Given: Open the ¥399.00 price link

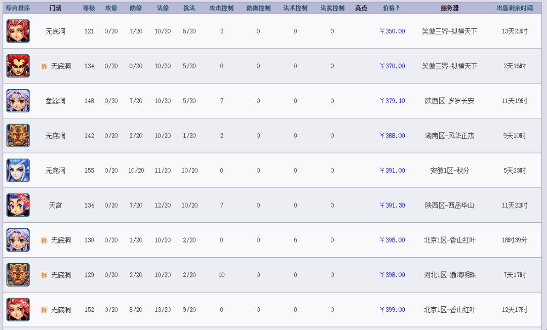Looking at the screenshot, I should pos(392,310).
